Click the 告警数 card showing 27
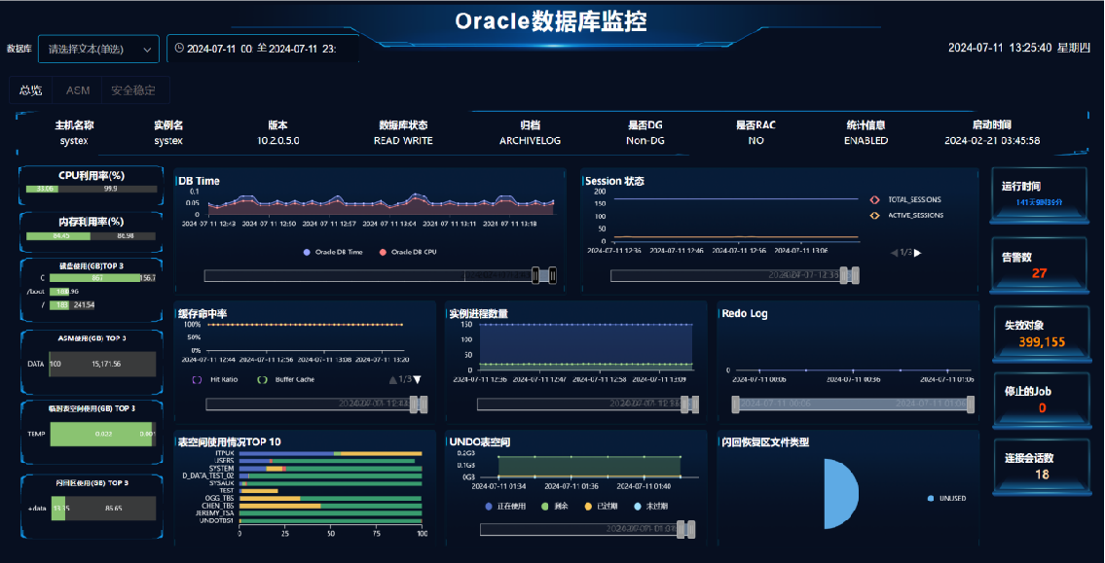 [1039, 266]
